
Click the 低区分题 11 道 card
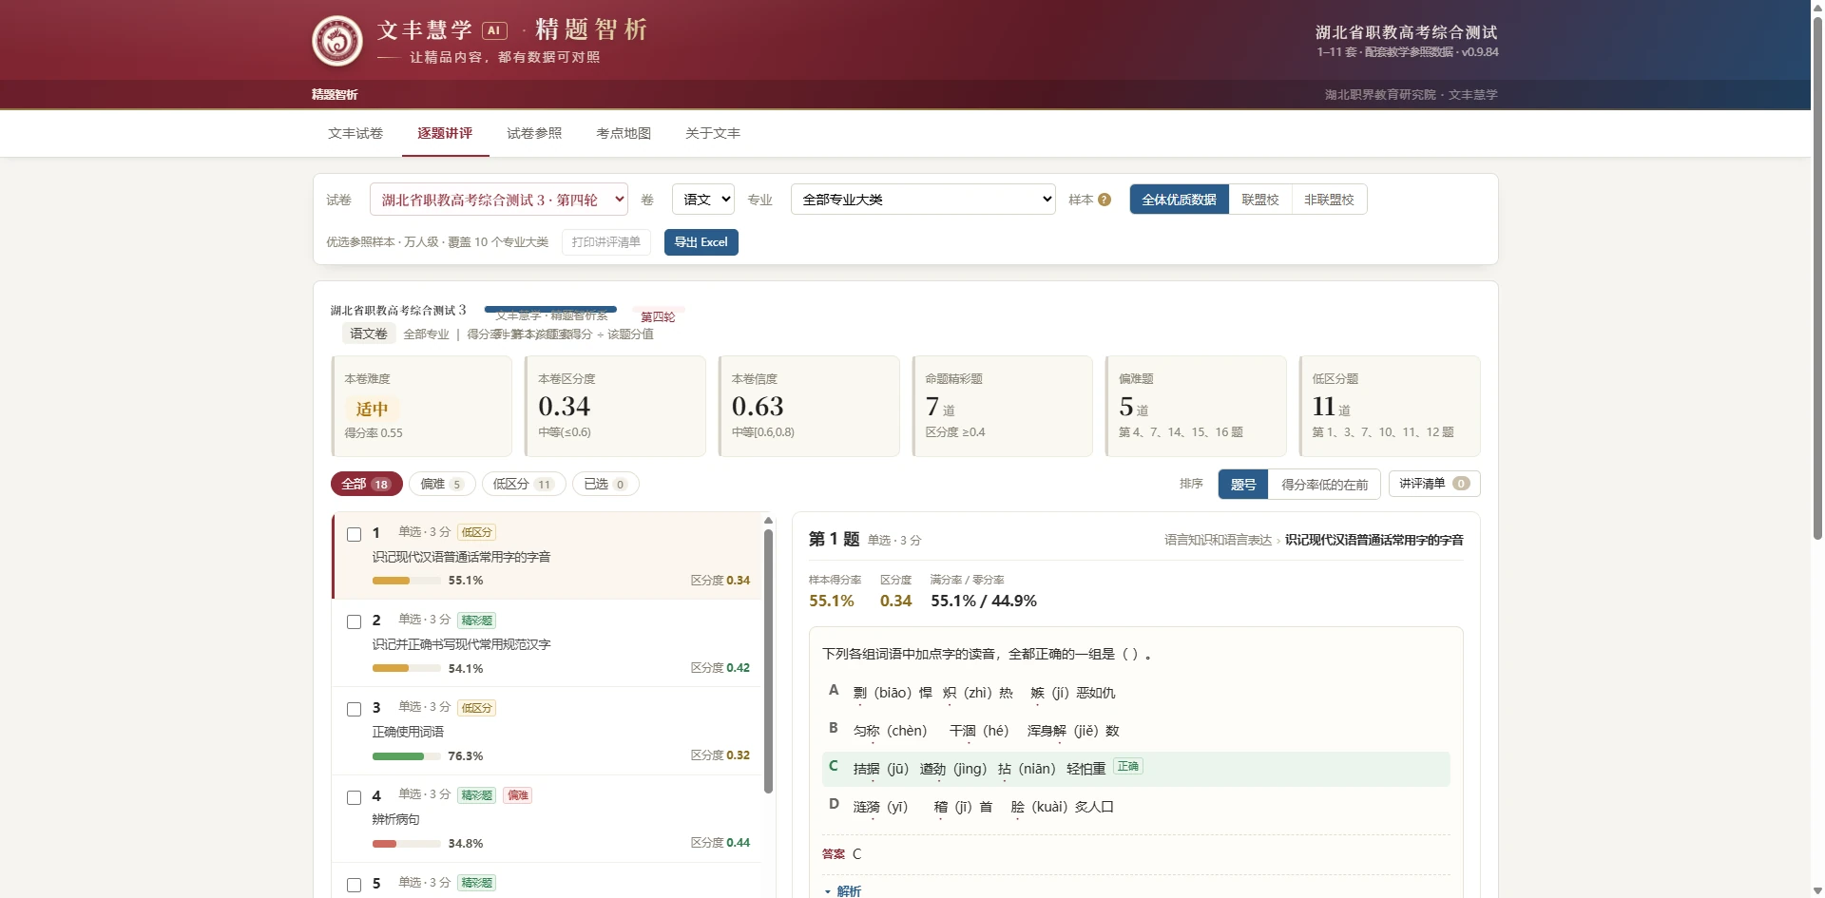[1390, 406]
